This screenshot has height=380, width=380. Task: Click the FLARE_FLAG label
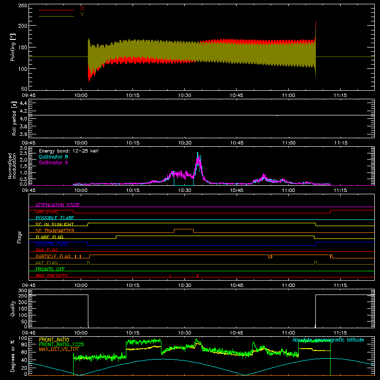pos(49,237)
